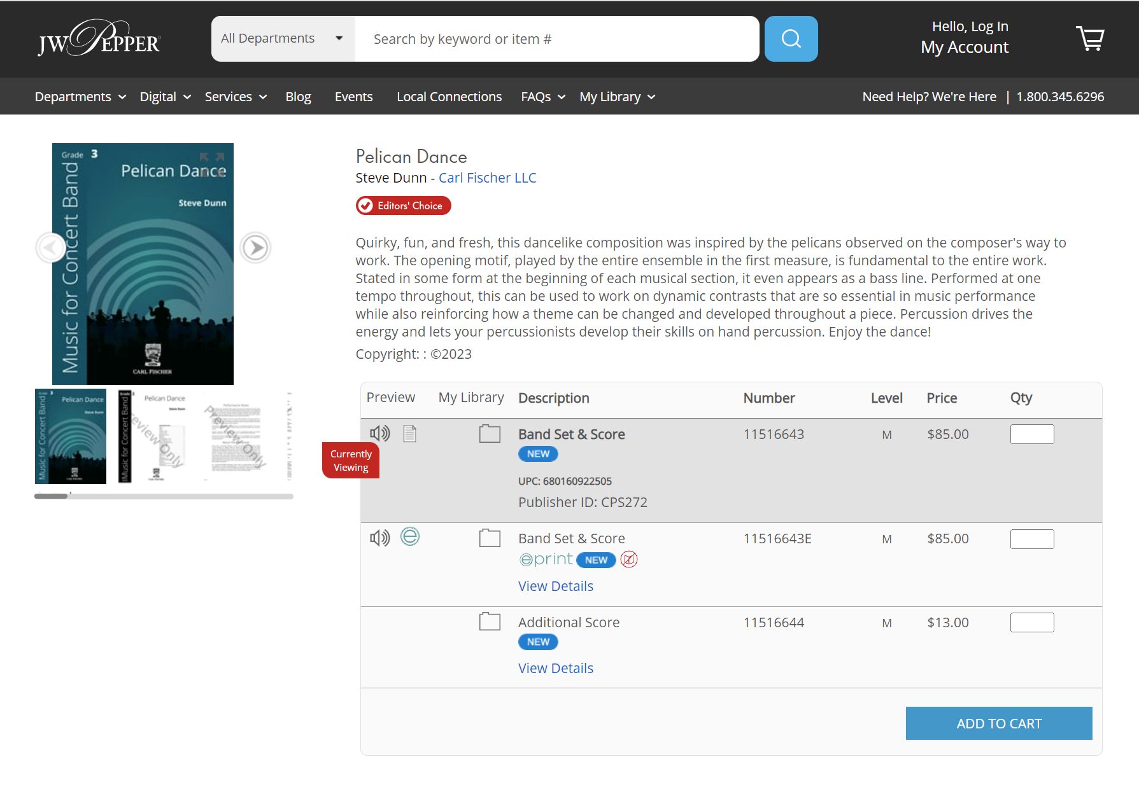
Task: Click the Additional Score description
Action: point(569,623)
